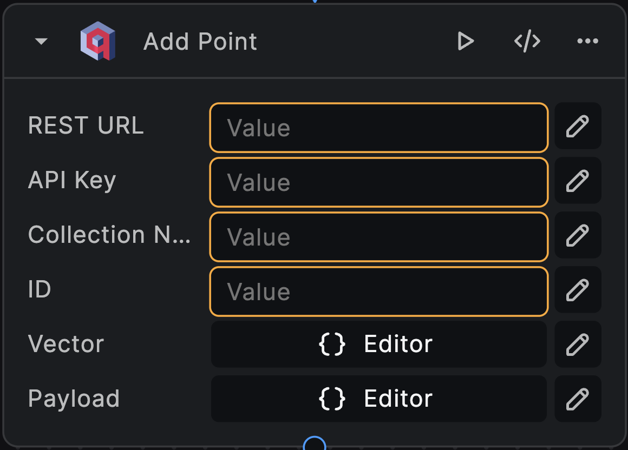Click the API Key value input
The width and height of the screenshot is (628, 450).
(x=378, y=182)
